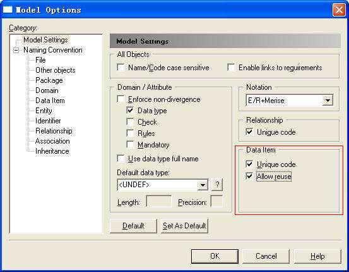The width and height of the screenshot is (349, 272).
Task: Tick the Rules checkbox
Action: pyautogui.click(x=130, y=133)
